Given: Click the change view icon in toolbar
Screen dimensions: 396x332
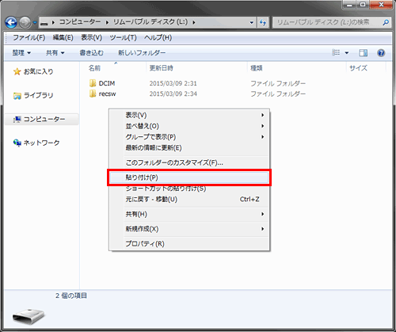Looking at the screenshot, I should tap(336, 52).
